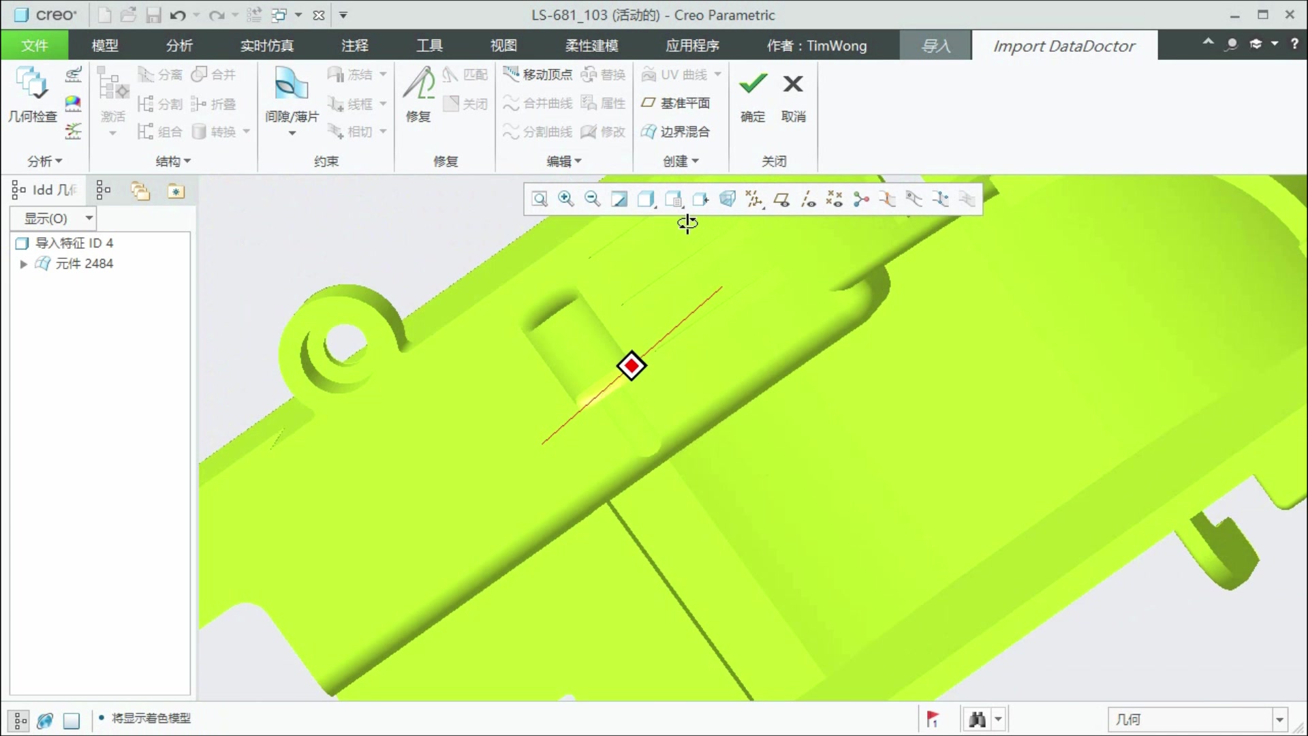Open the 显示(O) dropdown
Screen dimensions: 1308x736
53,218
